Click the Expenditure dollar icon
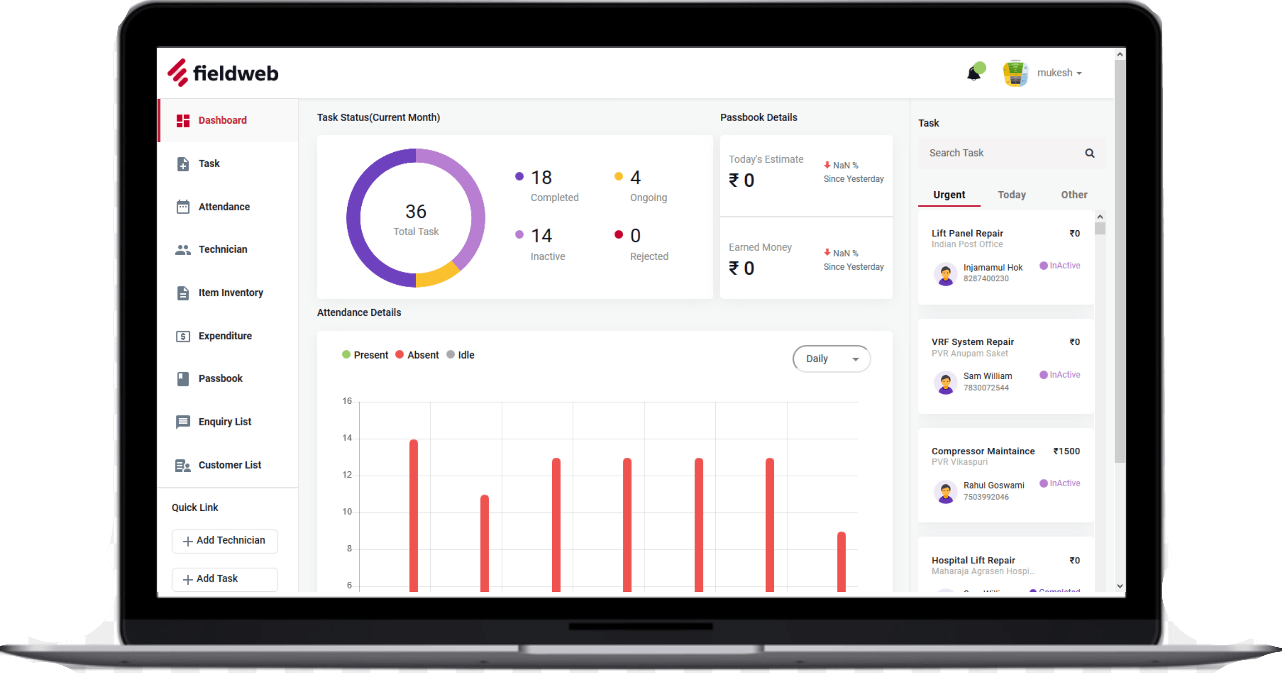This screenshot has width=1282, height=673. (183, 336)
